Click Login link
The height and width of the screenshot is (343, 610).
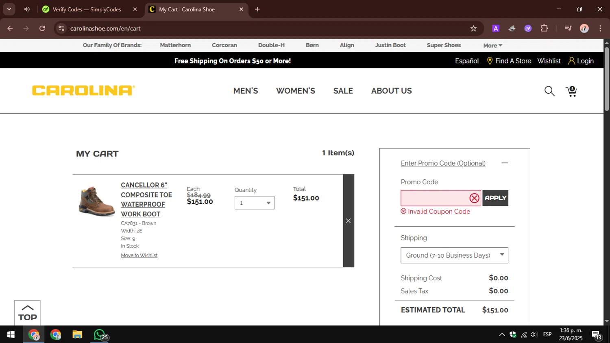pos(581,61)
